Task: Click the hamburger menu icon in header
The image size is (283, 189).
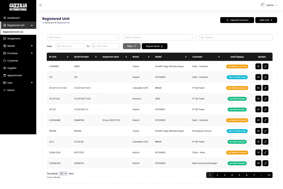Action: coord(40,5)
